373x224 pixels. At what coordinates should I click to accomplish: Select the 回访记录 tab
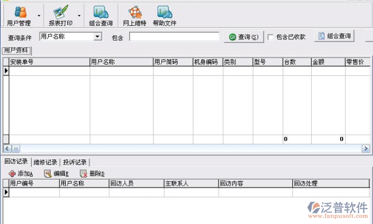coord(16,161)
